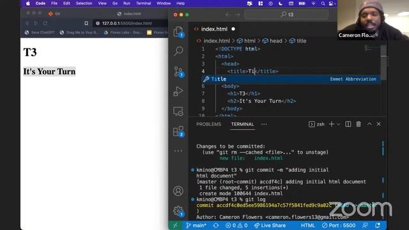Open the Save ChatGPT bookmark
This screenshot has height=230, width=409.
pyautogui.click(x=40, y=33)
